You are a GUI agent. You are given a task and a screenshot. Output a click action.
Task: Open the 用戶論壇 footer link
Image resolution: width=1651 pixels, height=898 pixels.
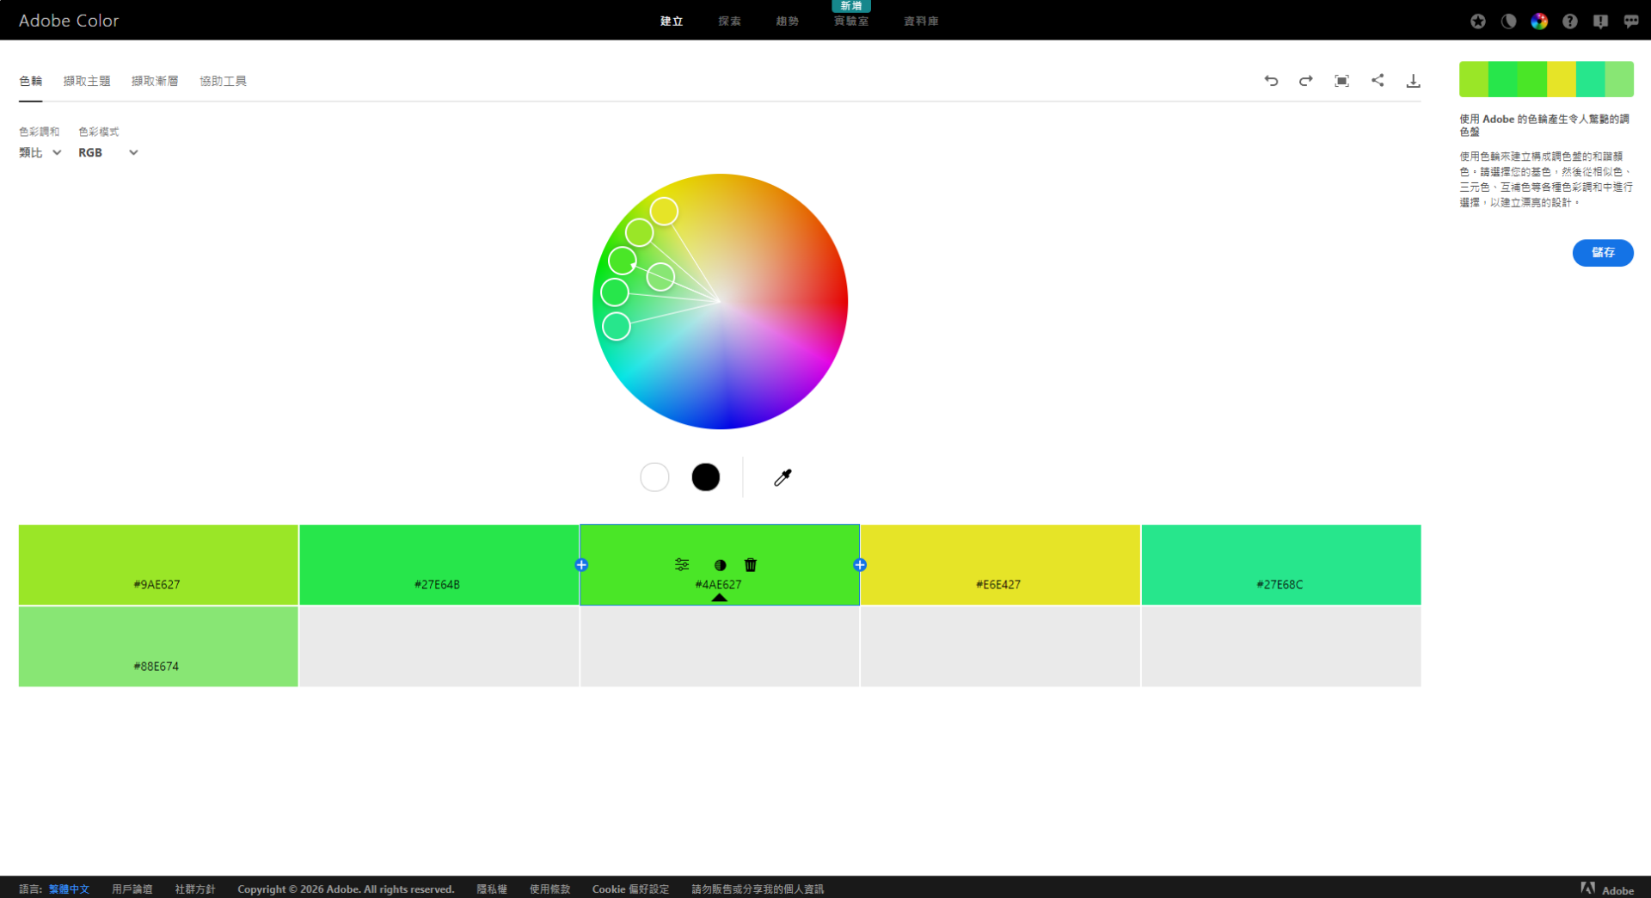tap(132, 889)
